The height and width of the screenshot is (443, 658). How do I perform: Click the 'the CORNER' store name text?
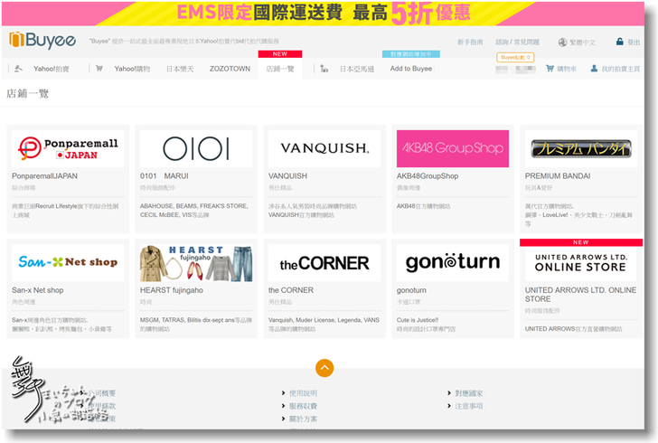click(291, 290)
